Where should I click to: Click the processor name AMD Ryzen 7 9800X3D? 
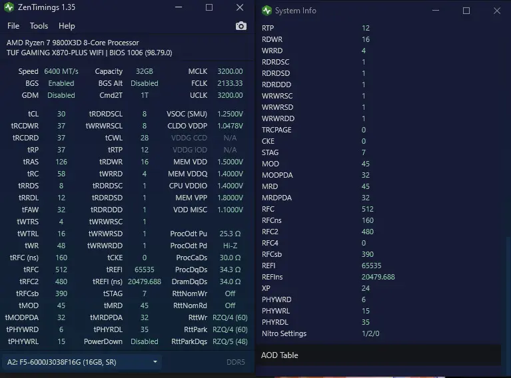pos(73,43)
